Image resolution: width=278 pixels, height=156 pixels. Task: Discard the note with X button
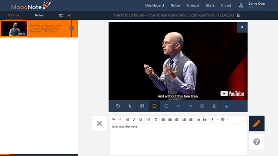click(x=99, y=123)
